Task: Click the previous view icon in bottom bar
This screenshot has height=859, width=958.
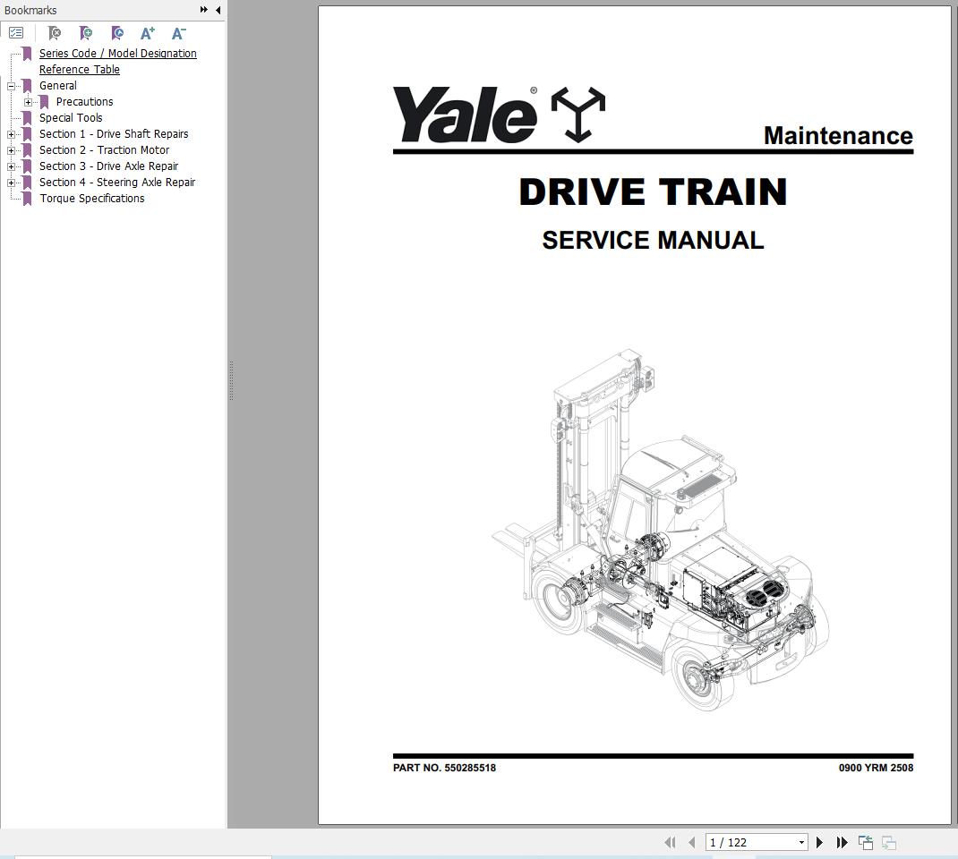Action: point(866,843)
